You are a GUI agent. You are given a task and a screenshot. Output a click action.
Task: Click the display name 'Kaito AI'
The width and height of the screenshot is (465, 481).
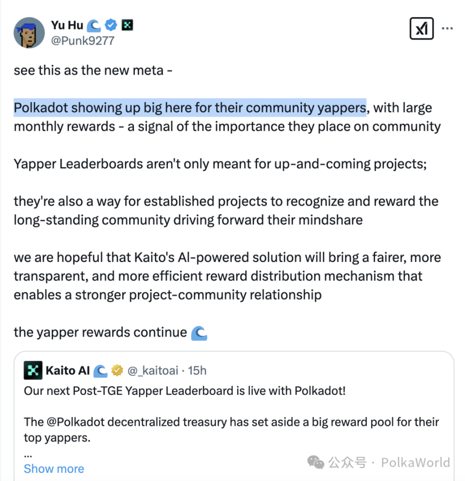pyautogui.click(x=68, y=370)
